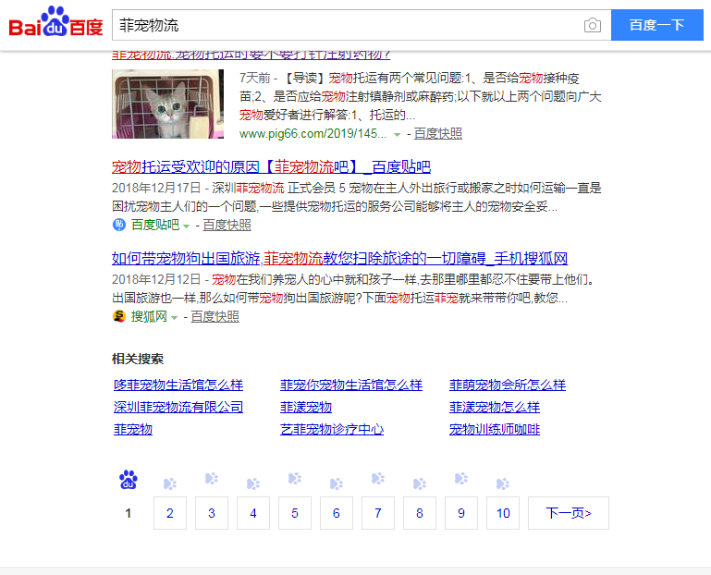Click the Baidu logo
Screen dimensions: 711x575
(x=55, y=22)
